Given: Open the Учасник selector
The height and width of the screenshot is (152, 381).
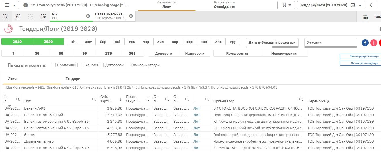Looking at the screenshot, I should pos(331,42).
